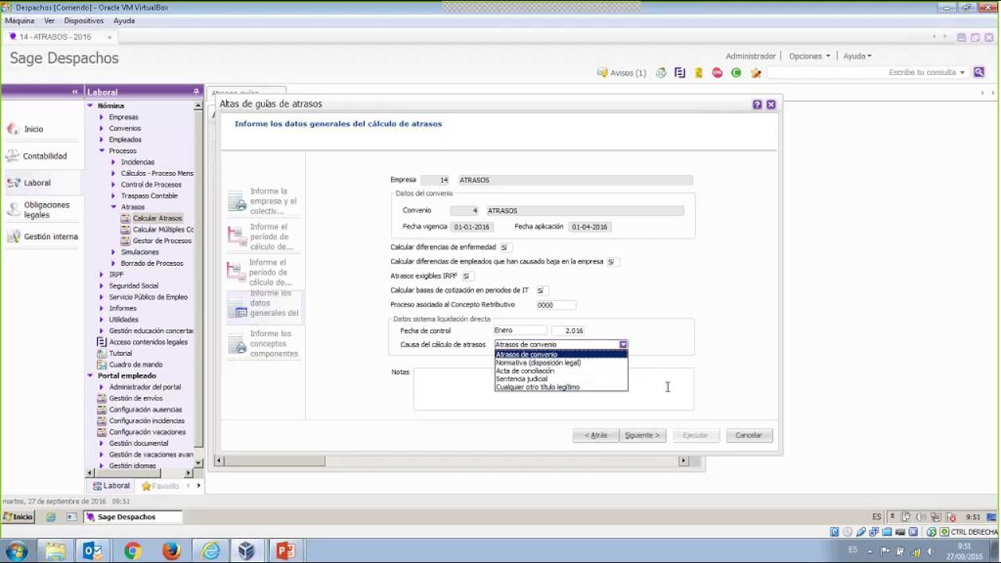Choose 'Sentencia judicial' option

[x=561, y=379]
